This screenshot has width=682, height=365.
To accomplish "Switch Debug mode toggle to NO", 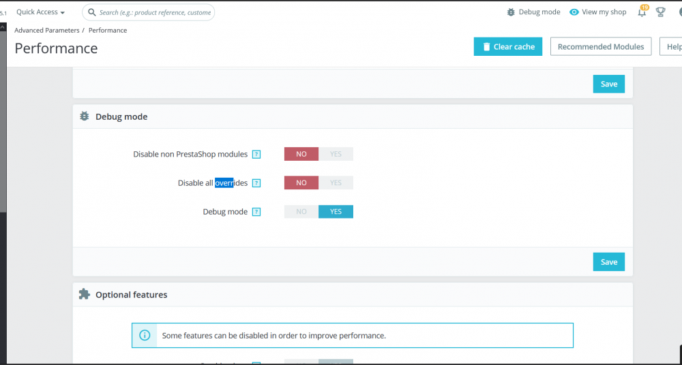I will click(301, 212).
